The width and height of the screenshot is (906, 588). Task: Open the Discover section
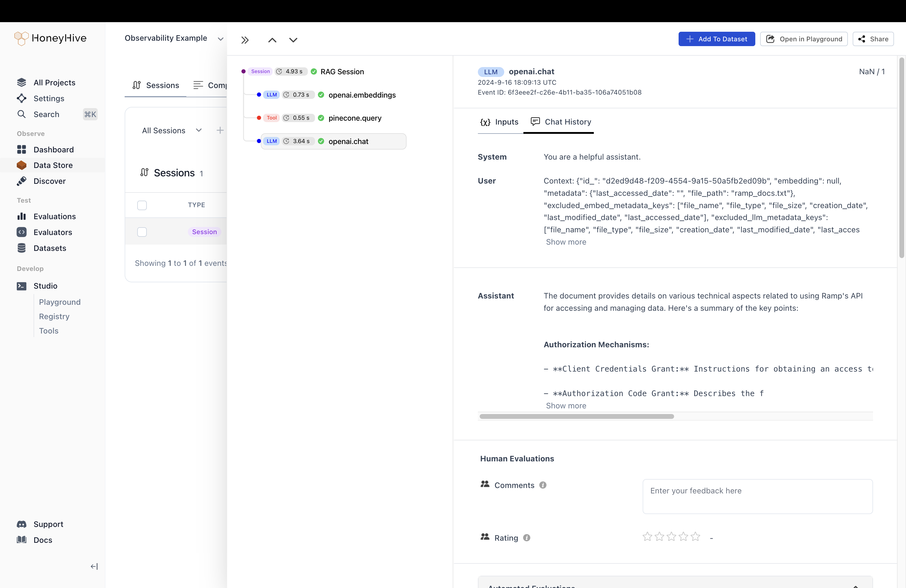pos(49,181)
